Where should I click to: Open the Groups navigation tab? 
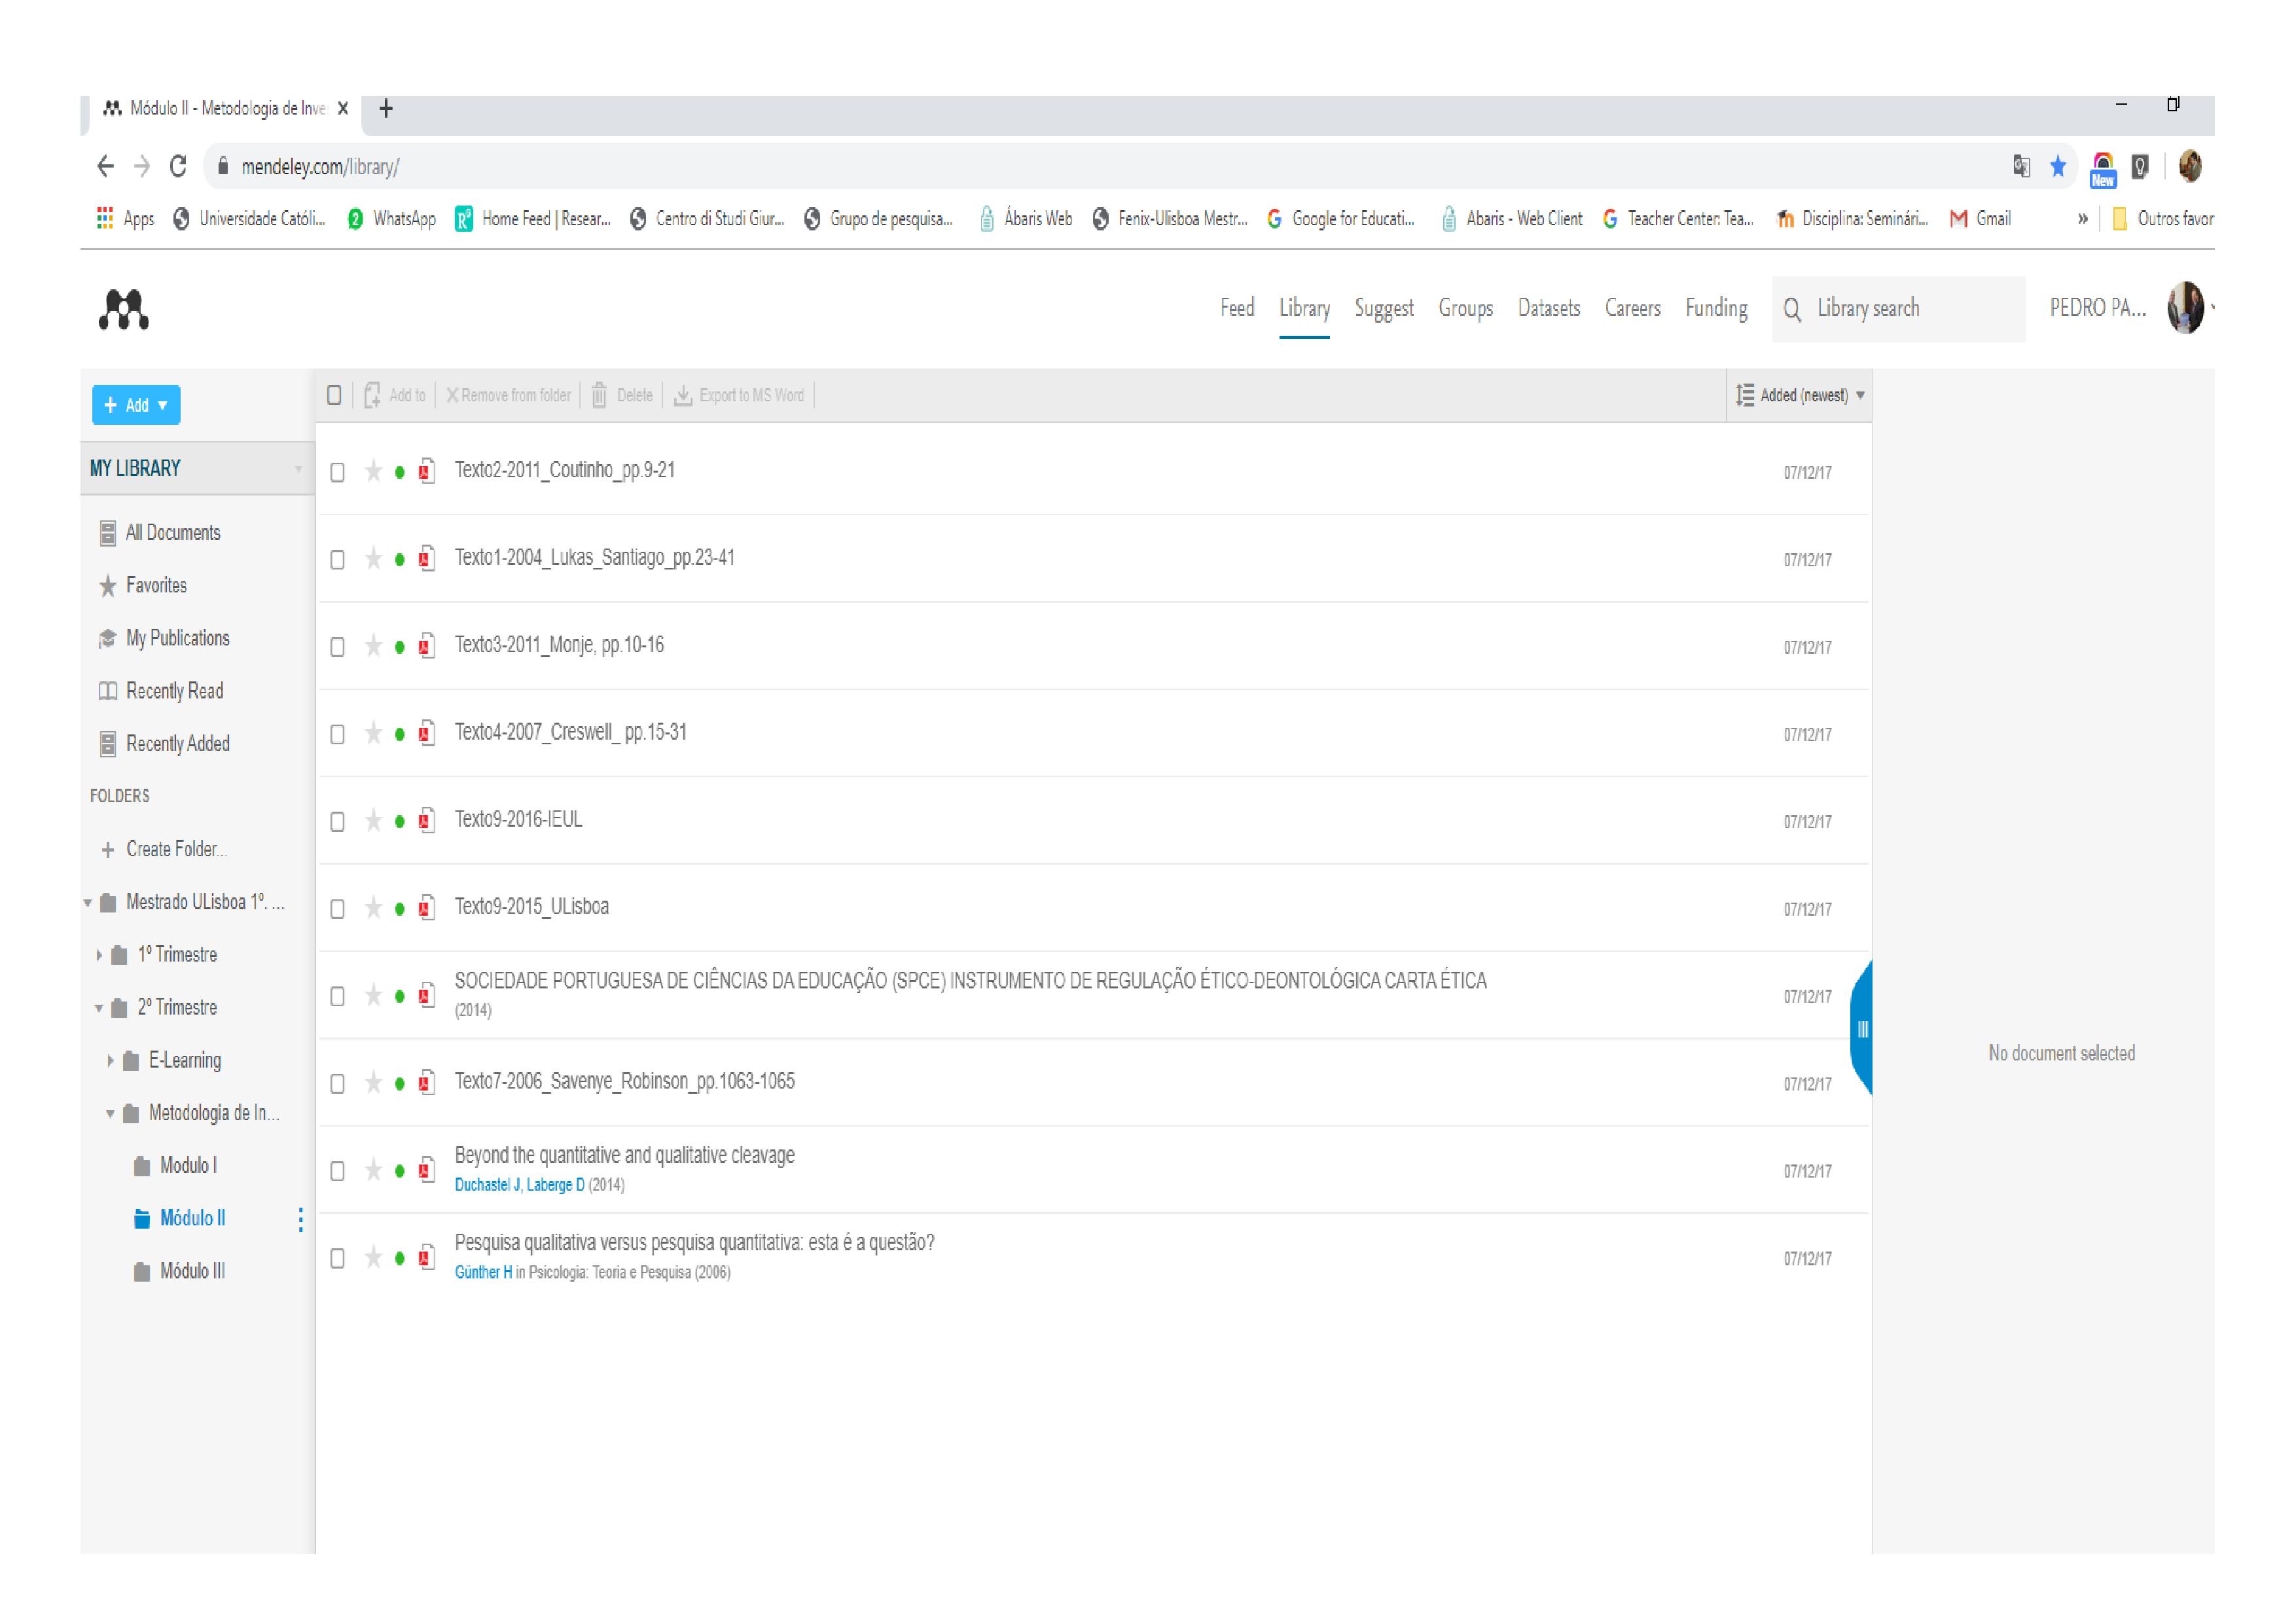(1465, 309)
